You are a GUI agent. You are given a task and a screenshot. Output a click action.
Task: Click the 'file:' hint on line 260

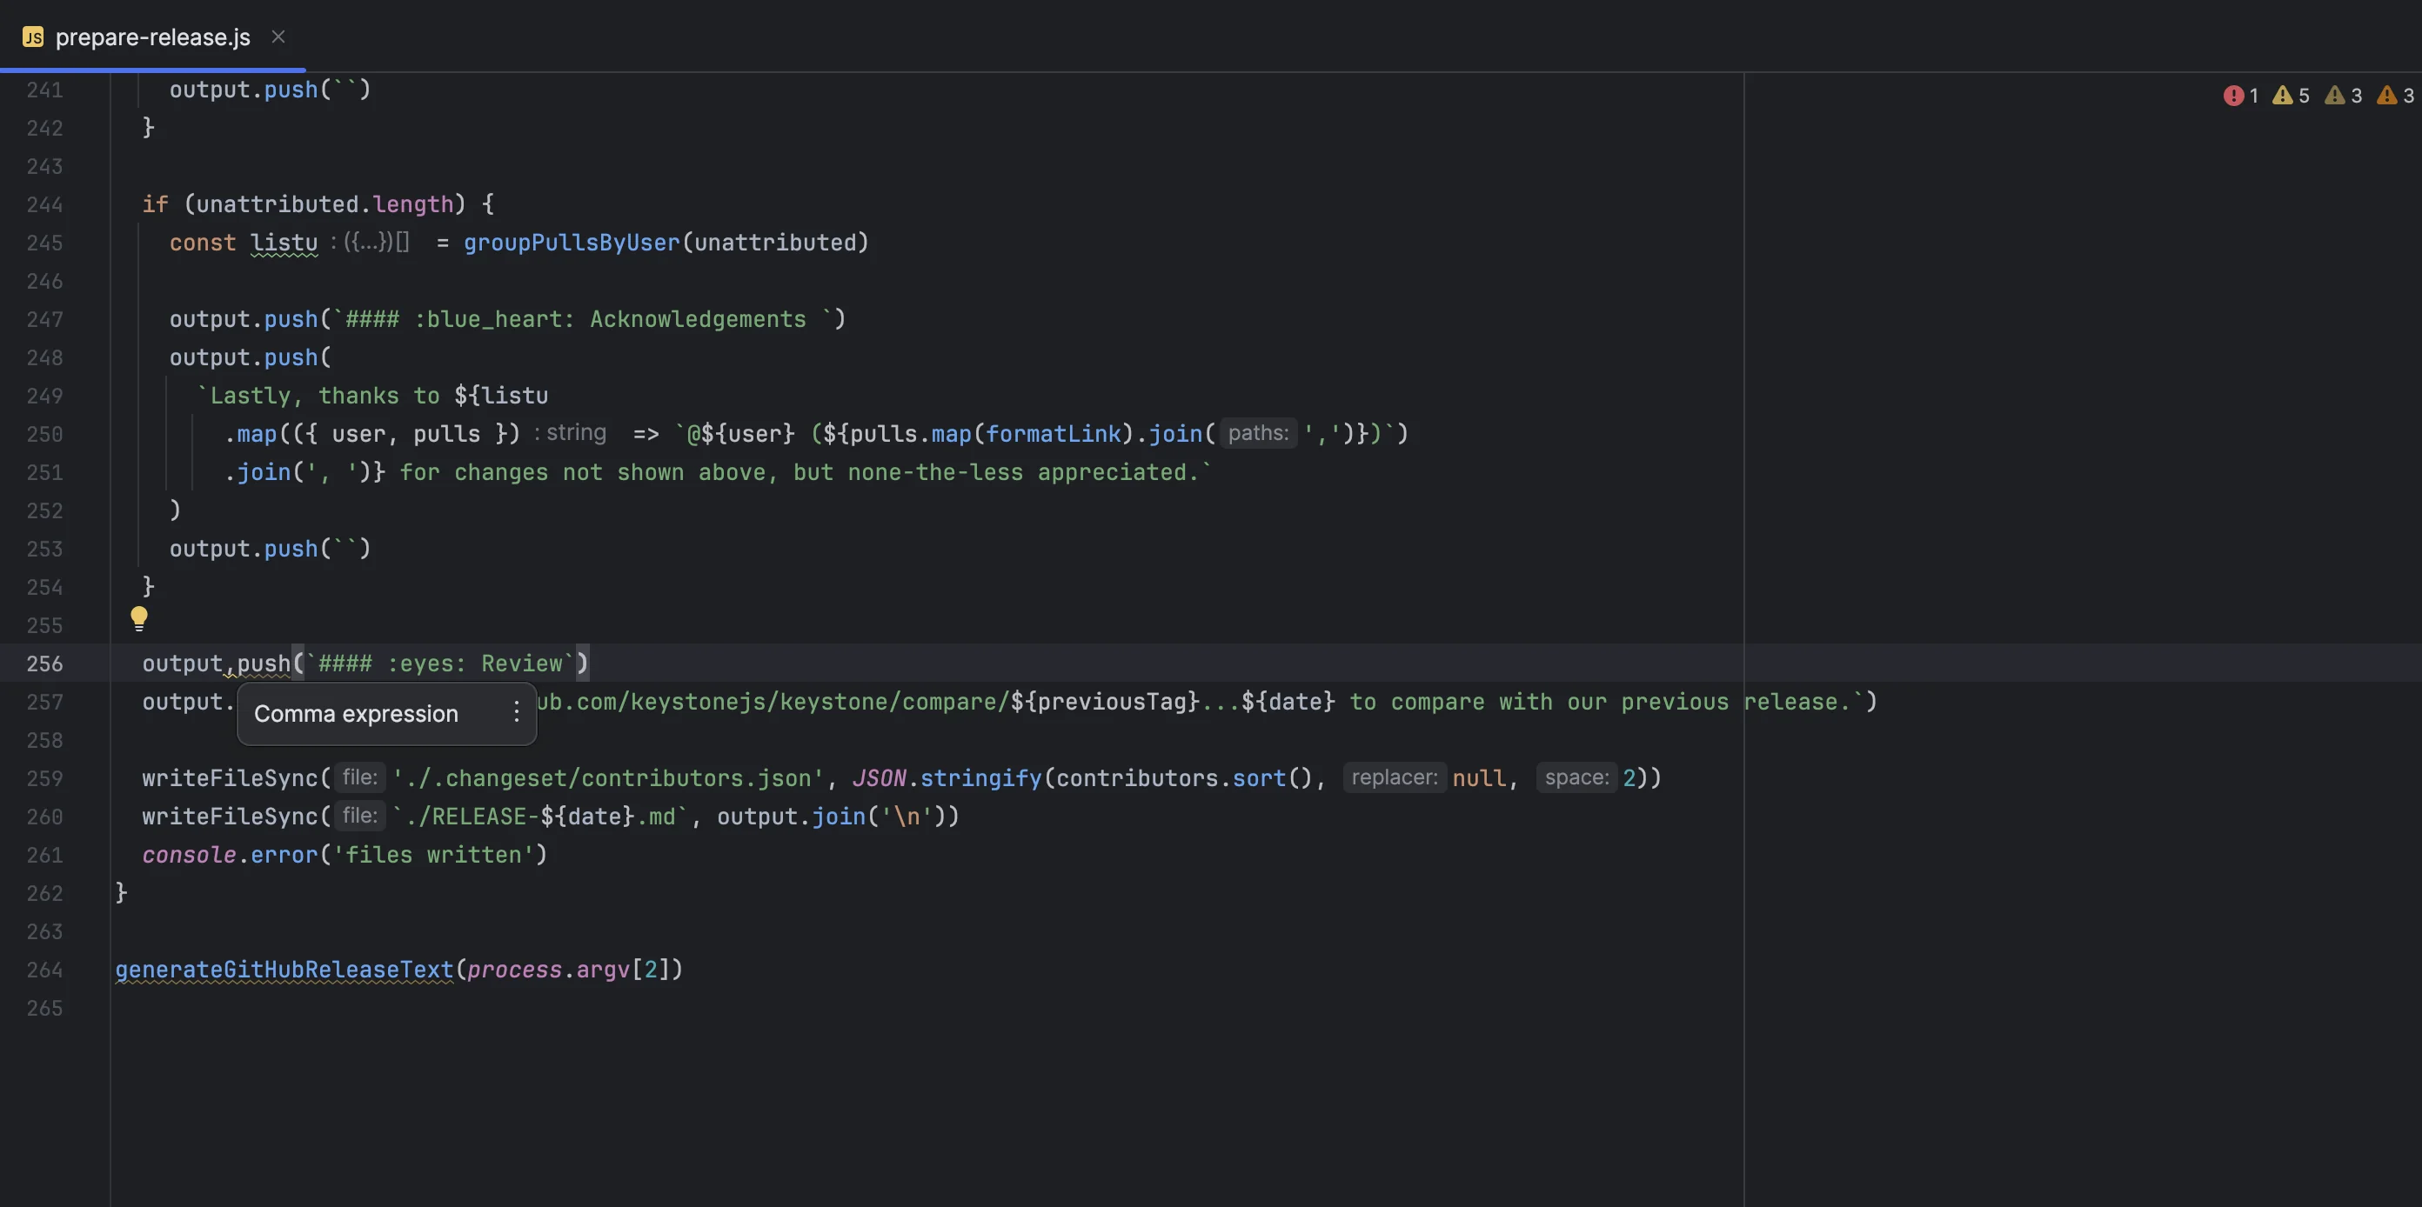[x=359, y=816]
